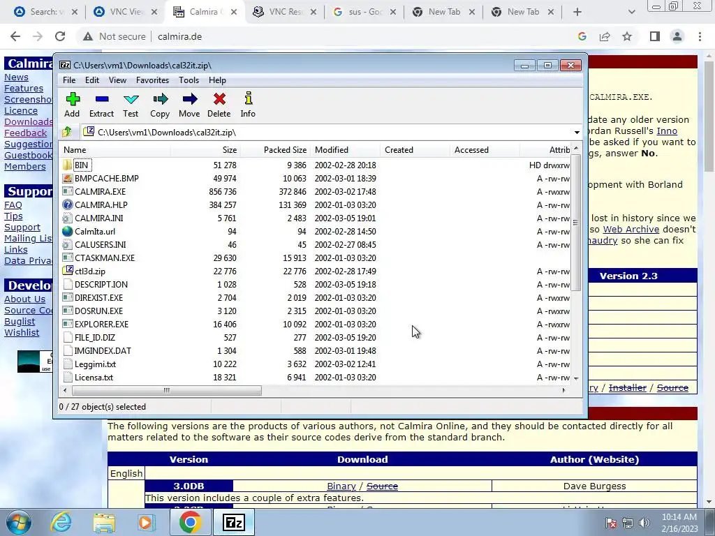Open the Favorites menu
715x536 pixels.
pos(152,80)
